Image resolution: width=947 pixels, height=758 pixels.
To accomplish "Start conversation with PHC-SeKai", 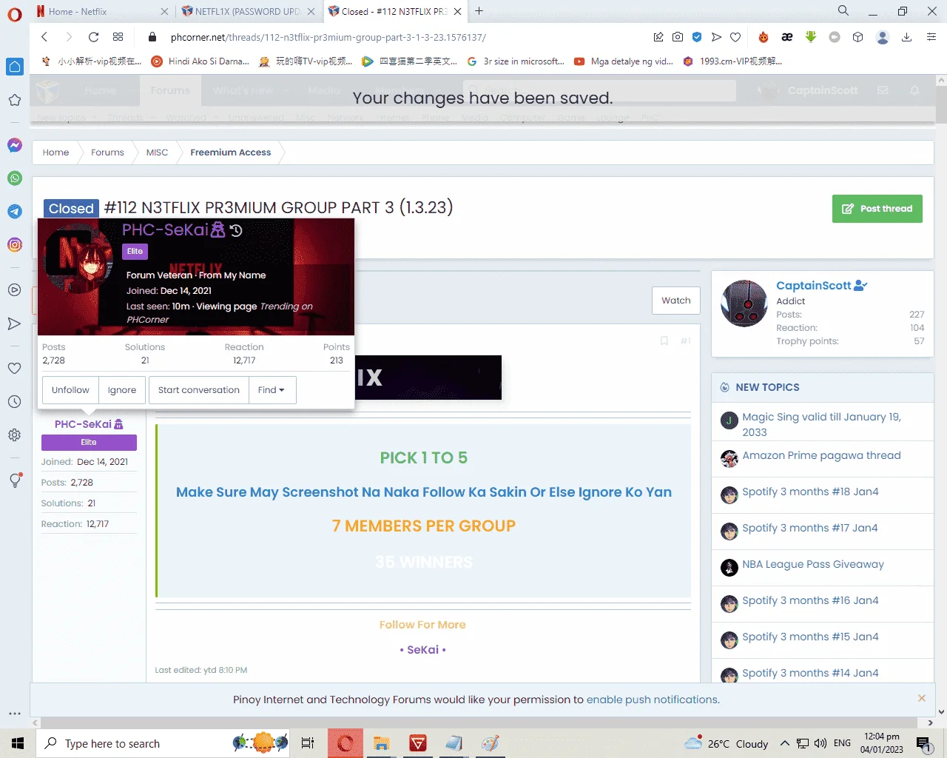I will [x=198, y=390].
